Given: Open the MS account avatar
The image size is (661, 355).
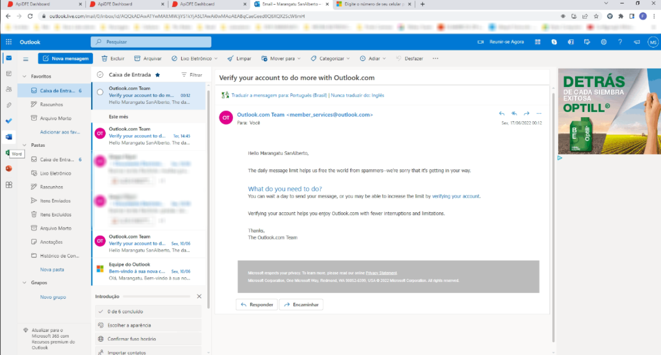Looking at the screenshot, I should (x=653, y=42).
